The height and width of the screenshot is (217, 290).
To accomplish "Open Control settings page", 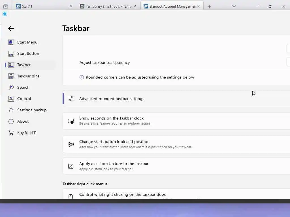I will click(30, 99).
